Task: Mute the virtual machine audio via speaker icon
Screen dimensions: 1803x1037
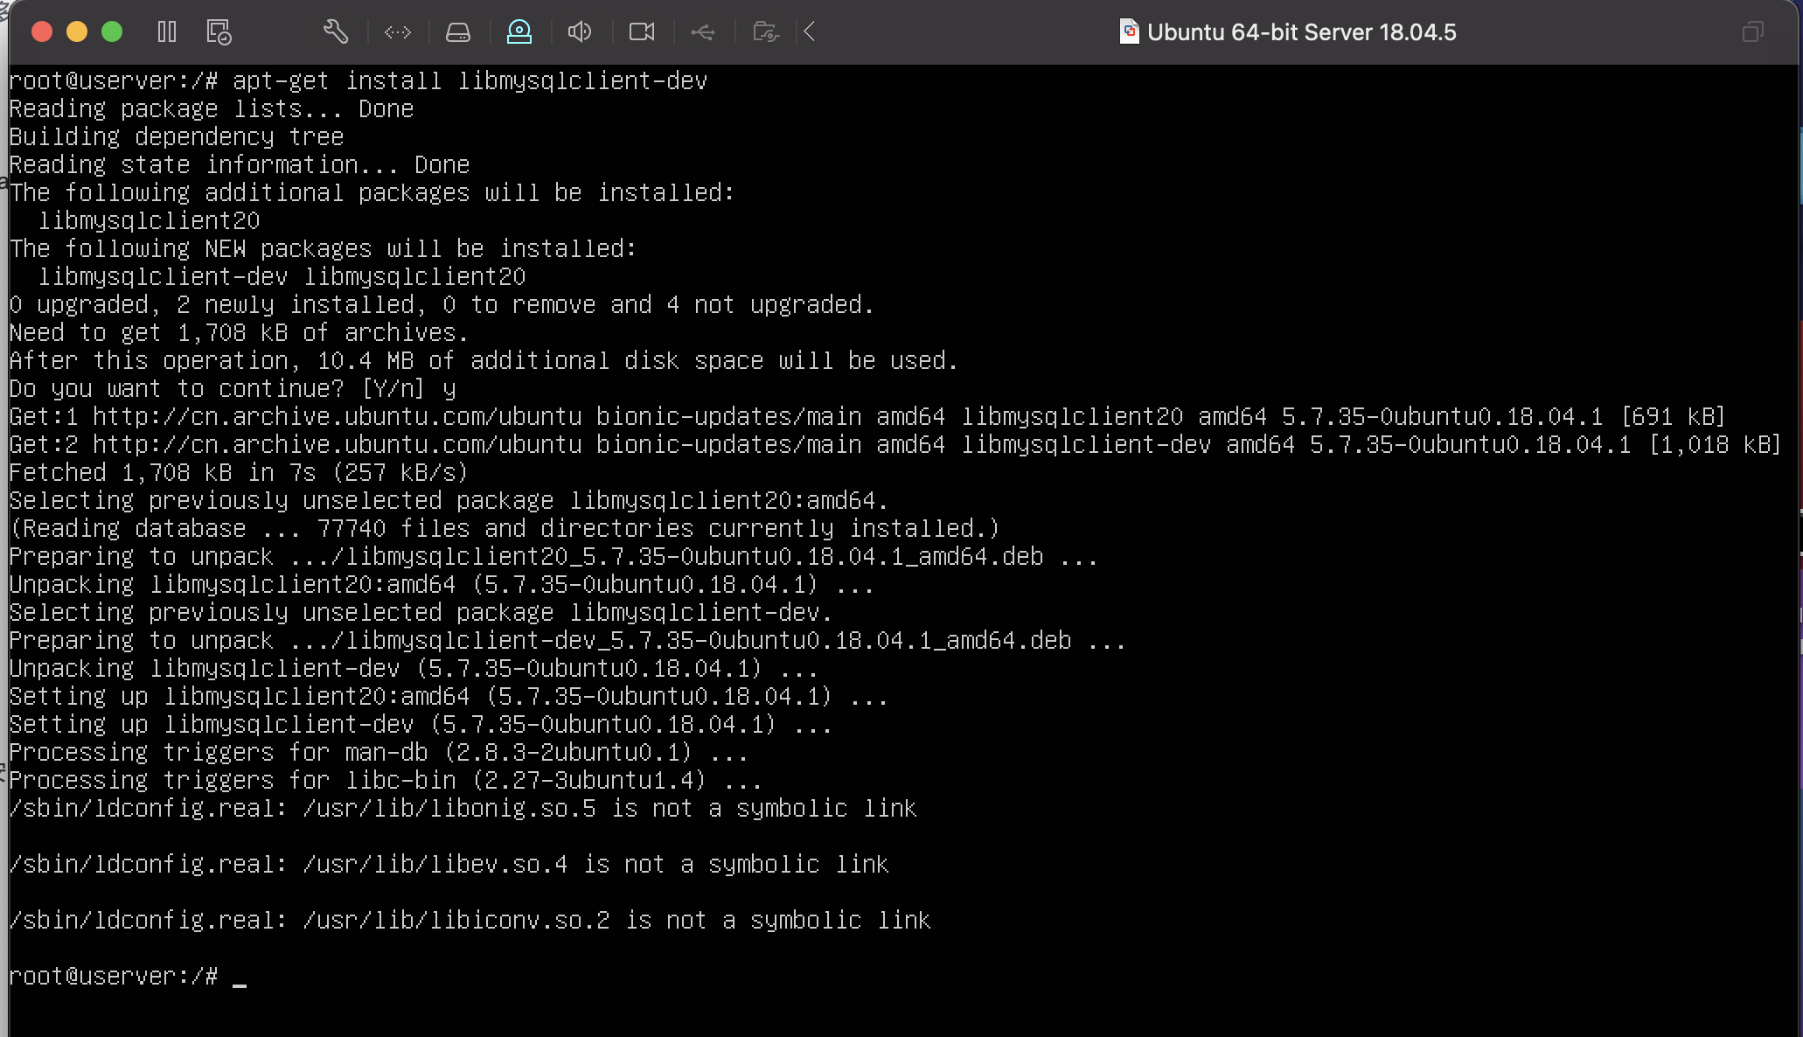Action: point(579,31)
